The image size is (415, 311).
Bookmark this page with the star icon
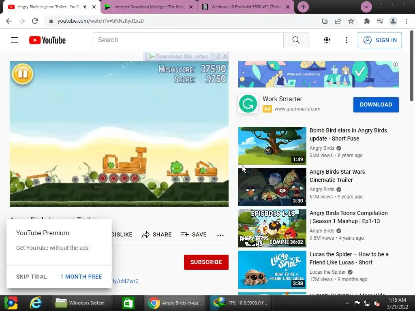(x=351, y=21)
